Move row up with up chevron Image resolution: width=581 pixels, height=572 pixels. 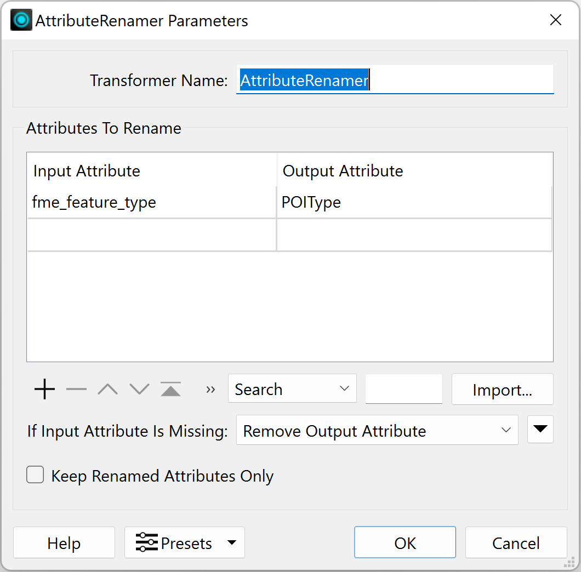pos(108,389)
